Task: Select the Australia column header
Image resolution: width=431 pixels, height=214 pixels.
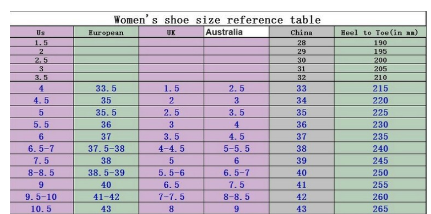Action: pos(224,32)
